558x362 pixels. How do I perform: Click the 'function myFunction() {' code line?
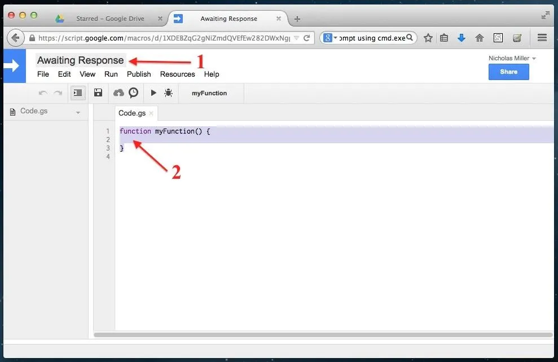click(165, 131)
